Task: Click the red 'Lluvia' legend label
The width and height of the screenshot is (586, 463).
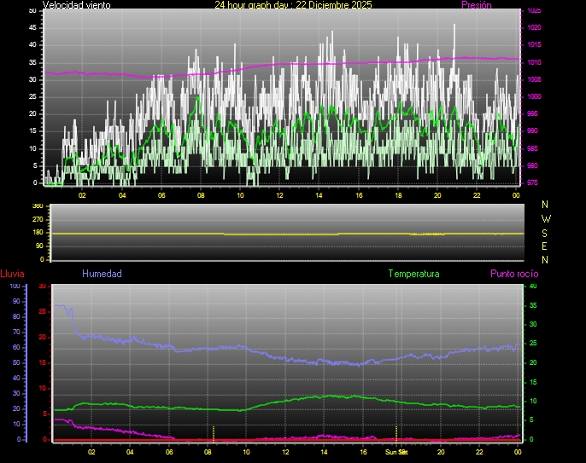Action: [12, 274]
